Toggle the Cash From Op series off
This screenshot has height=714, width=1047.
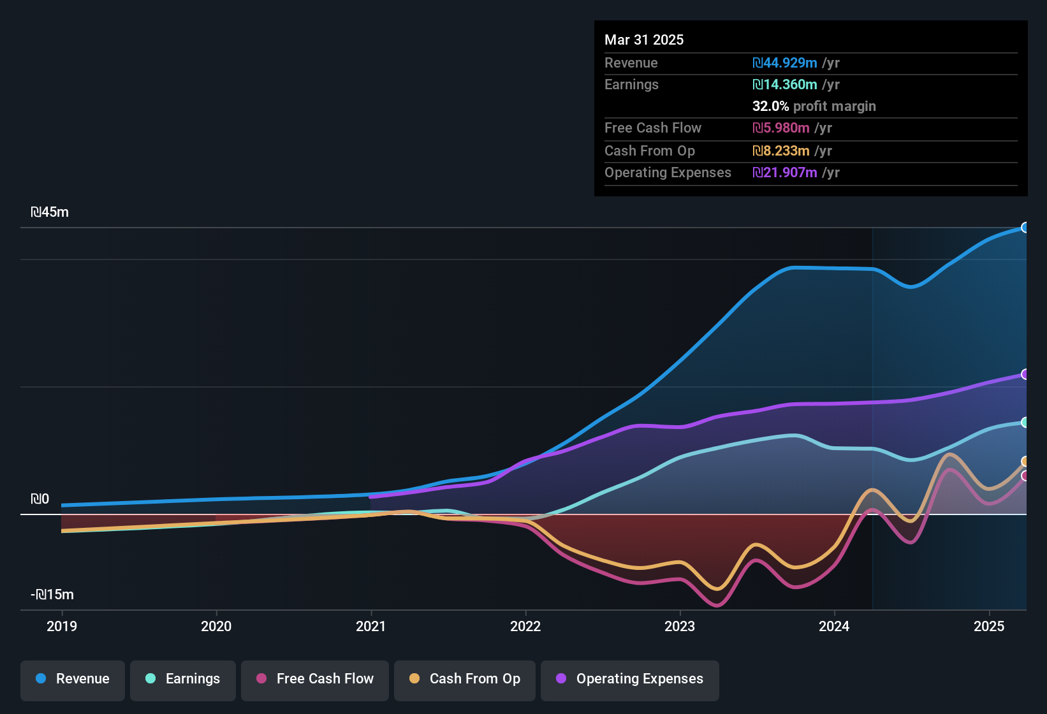pos(464,679)
